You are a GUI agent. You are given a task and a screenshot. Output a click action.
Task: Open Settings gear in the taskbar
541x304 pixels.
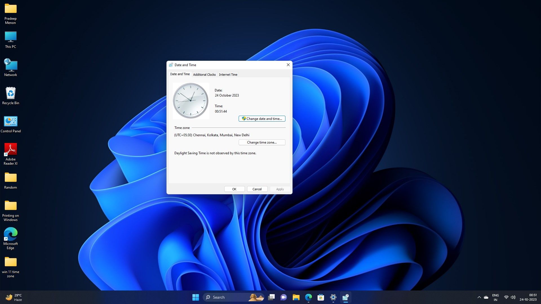[x=333, y=297]
